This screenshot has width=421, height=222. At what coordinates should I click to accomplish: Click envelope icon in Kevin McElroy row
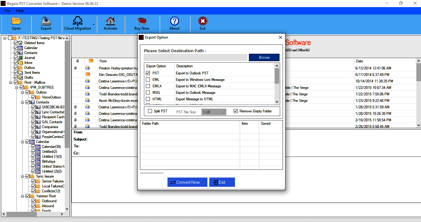[88, 100]
